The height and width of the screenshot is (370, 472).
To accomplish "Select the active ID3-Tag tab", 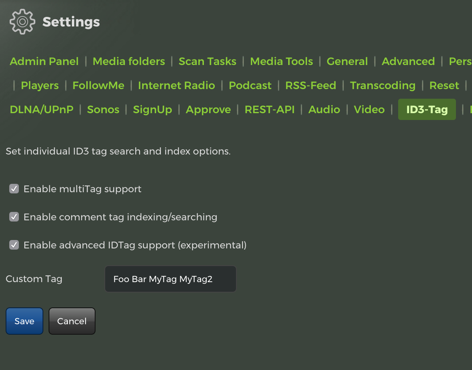I will pos(427,110).
